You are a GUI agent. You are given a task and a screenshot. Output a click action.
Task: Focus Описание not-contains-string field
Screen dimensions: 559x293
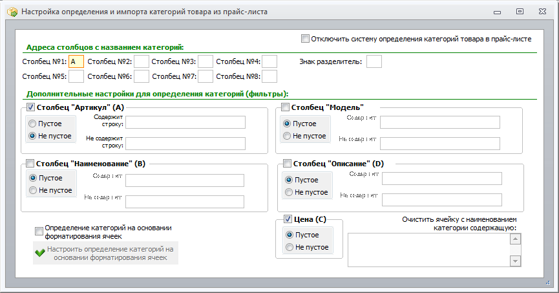pos(442,200)
